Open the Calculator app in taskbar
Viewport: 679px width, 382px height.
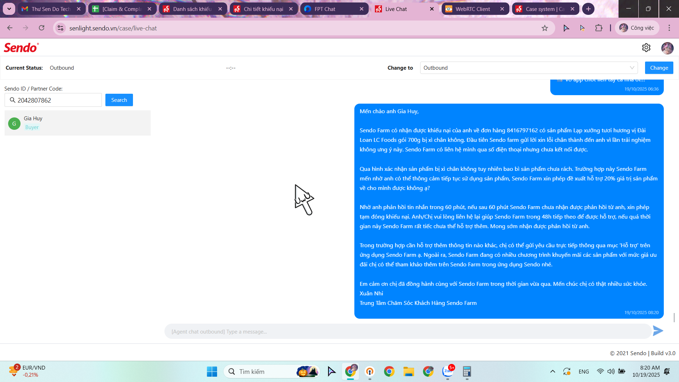pos(467,371)
